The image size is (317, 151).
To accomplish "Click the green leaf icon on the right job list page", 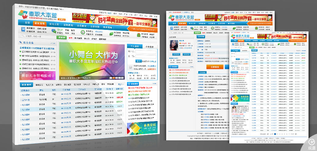I will pos(278,44).
